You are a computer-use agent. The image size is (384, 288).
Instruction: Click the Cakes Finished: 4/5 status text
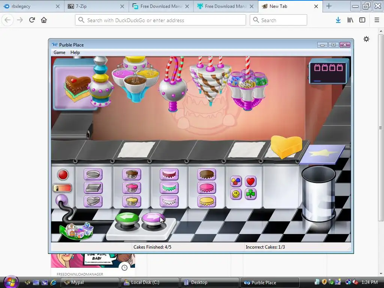[152, 247]
